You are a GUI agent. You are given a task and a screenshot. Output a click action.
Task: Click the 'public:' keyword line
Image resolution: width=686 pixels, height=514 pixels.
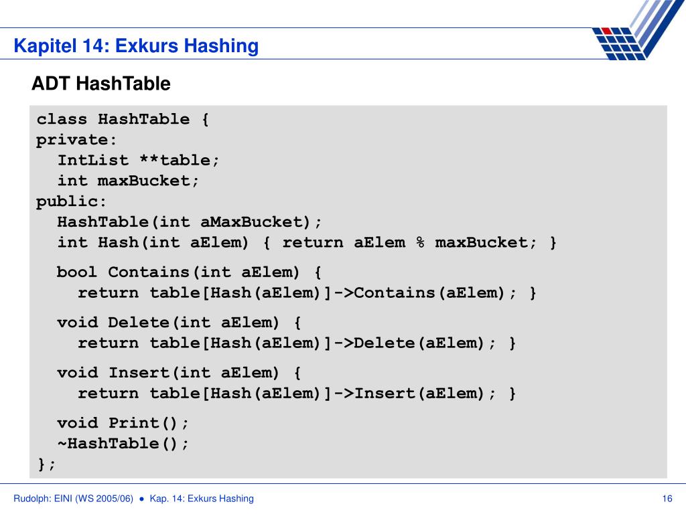[x=71, y=201]
